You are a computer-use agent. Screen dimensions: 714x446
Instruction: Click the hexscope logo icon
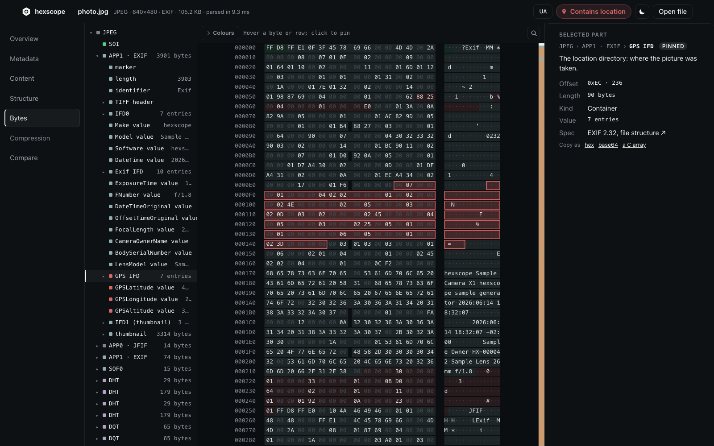pos(26,12)
